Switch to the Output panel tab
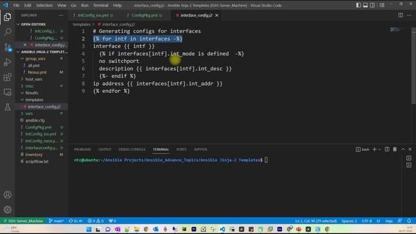Image resolution: width=416 pixels, height=234 pixels. (x=105, y=149)
